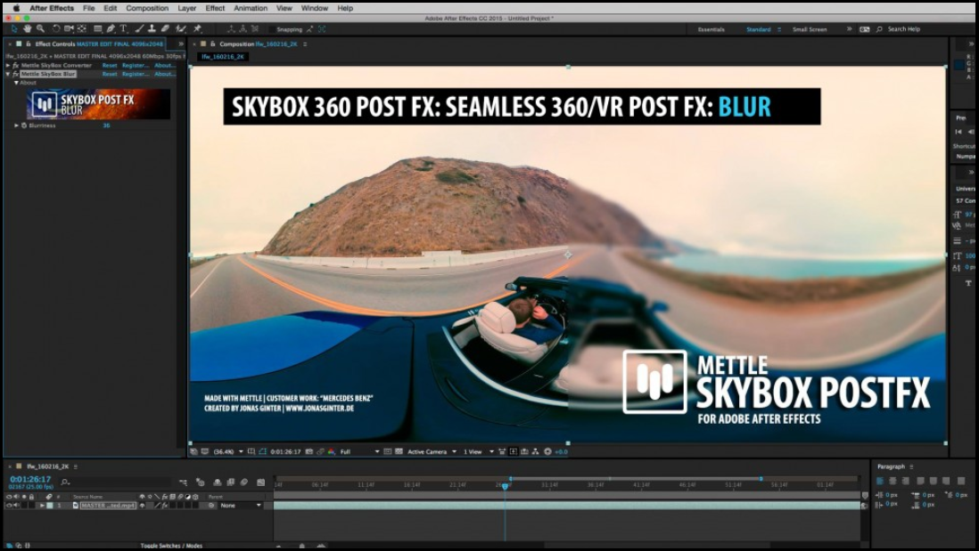Expand the Blurriness property
The image size is (979, 551).
17,126
